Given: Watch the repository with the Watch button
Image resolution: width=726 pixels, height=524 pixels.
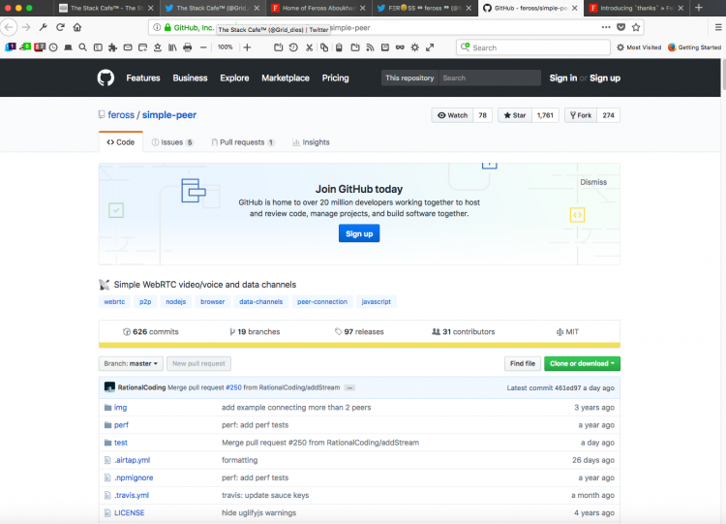Looking at the screenshot, I should pos(452,115).
